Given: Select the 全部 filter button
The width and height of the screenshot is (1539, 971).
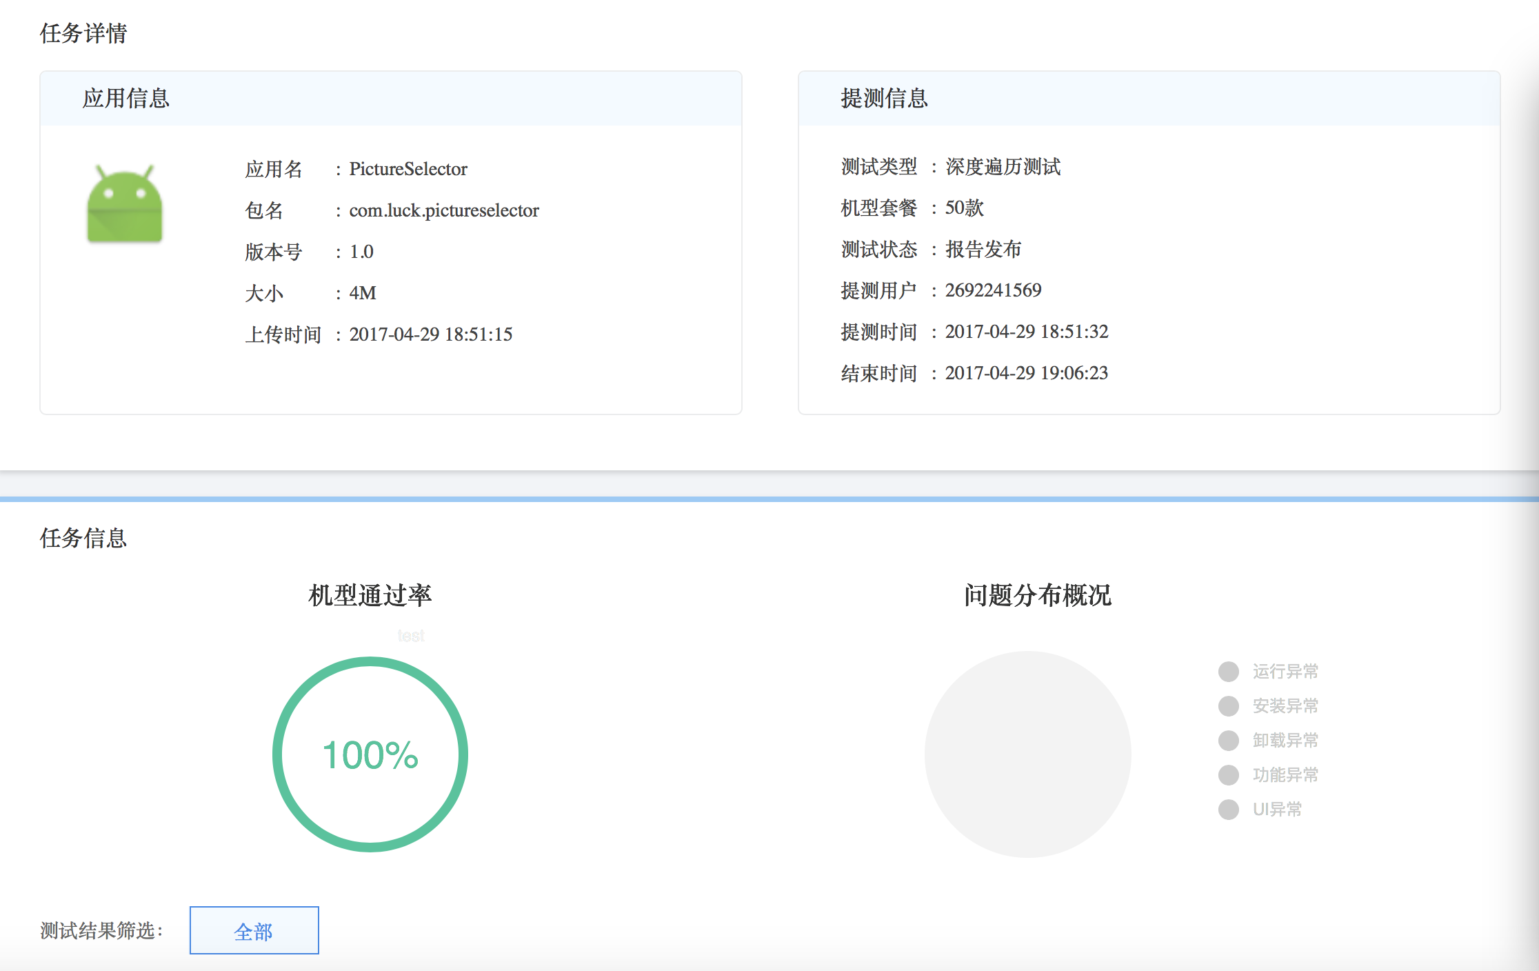Looking at the screenshot, I should [254, 930].
